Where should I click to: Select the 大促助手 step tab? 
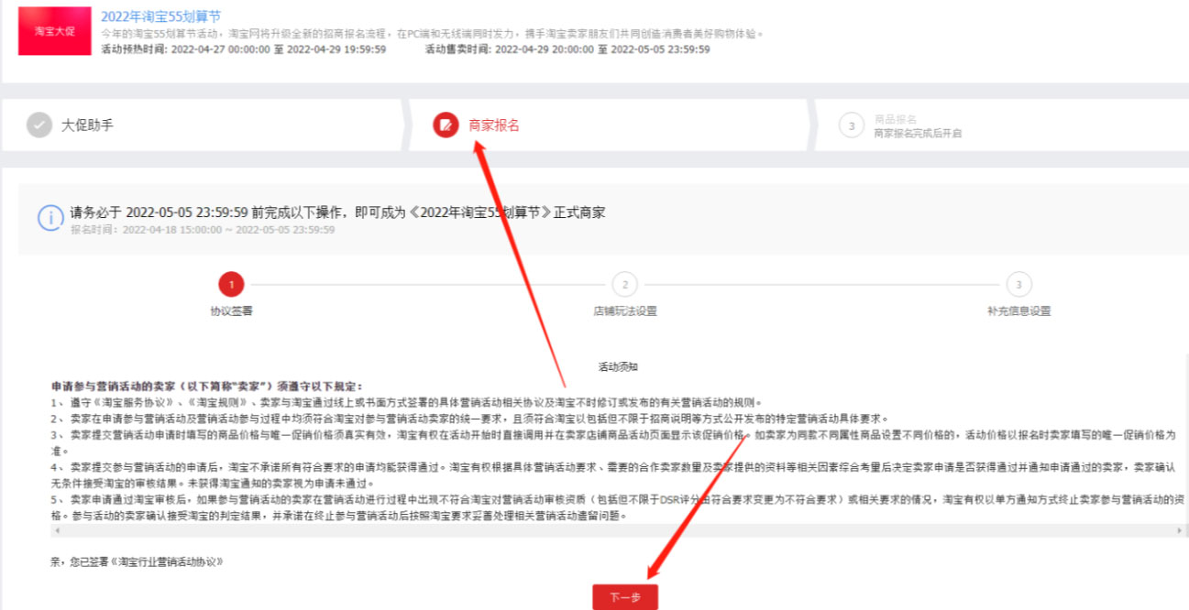tap(87, 125)
